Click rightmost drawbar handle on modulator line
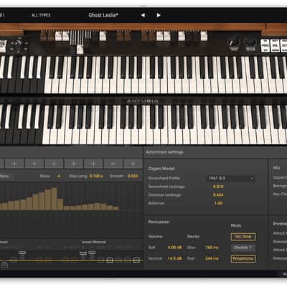This screenshot has height=287, width=287. (136, 260)
